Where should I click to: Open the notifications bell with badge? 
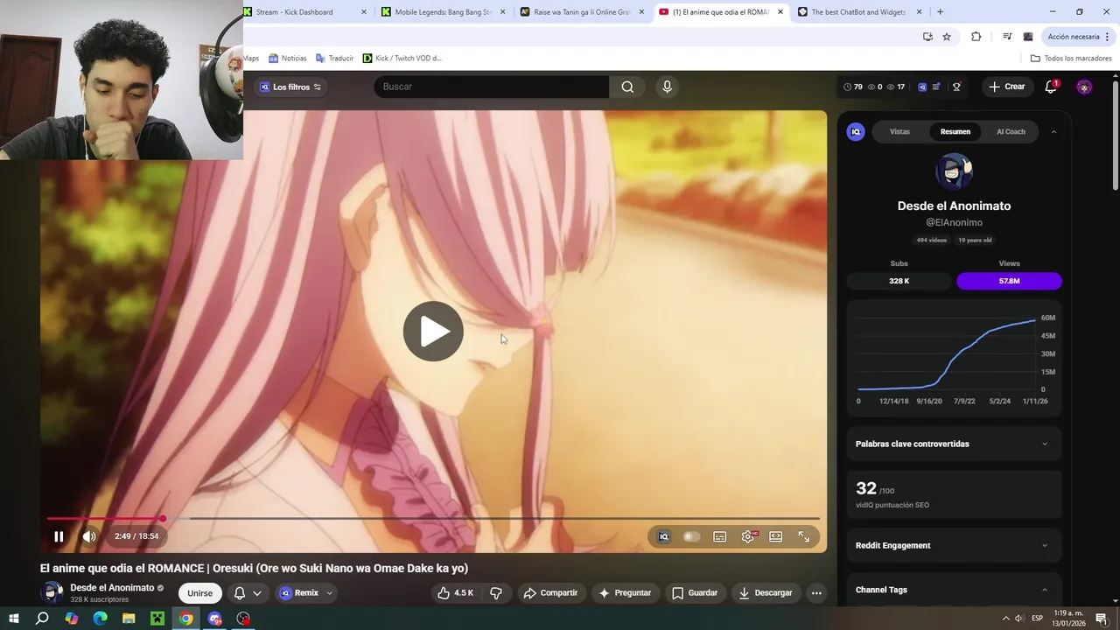1051,87
